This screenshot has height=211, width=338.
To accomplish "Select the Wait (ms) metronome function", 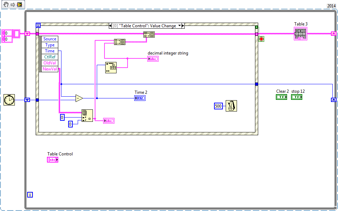I will click(x=231, y=106).
